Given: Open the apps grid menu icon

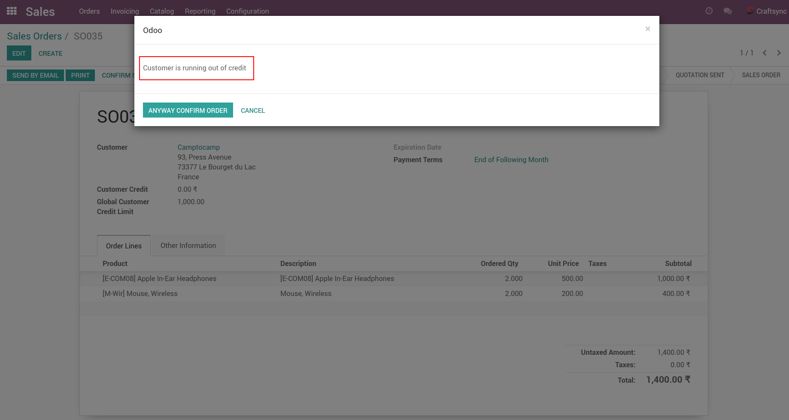Looking at the screenshot, I should pos(12,11).
